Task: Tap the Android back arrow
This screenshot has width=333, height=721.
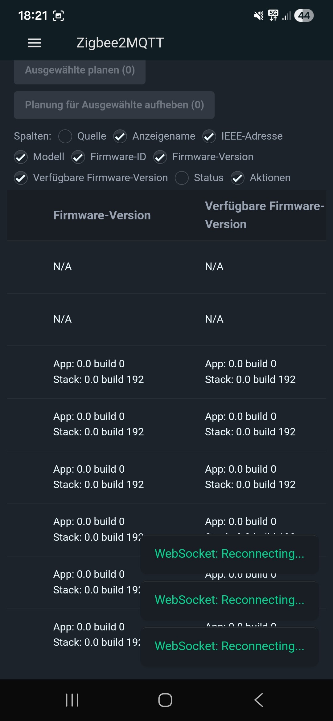Action: tap(259, 700)
